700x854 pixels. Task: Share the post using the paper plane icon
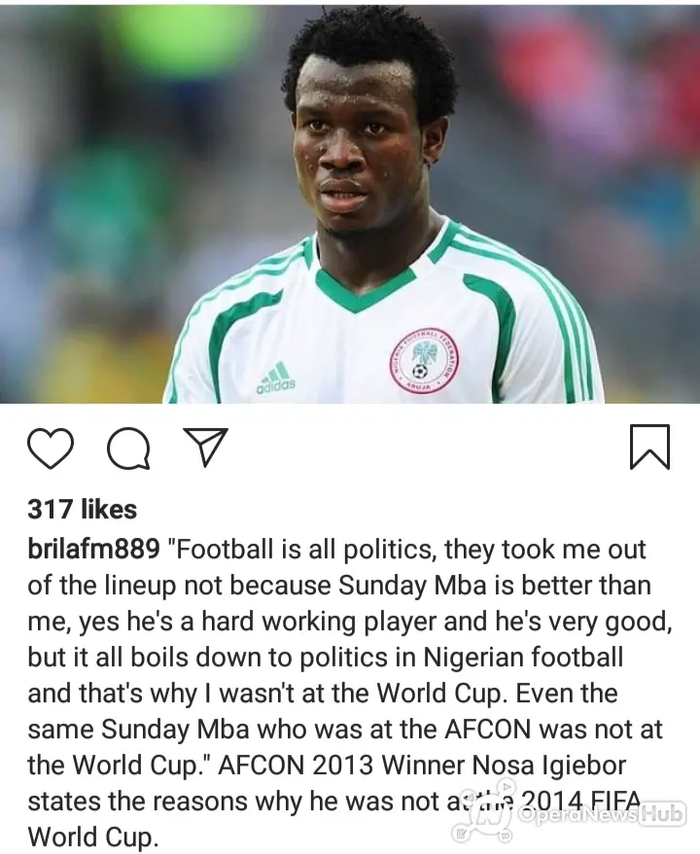click(x=205, y=447)
